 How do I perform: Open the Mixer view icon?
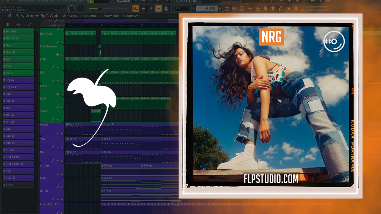250,9
